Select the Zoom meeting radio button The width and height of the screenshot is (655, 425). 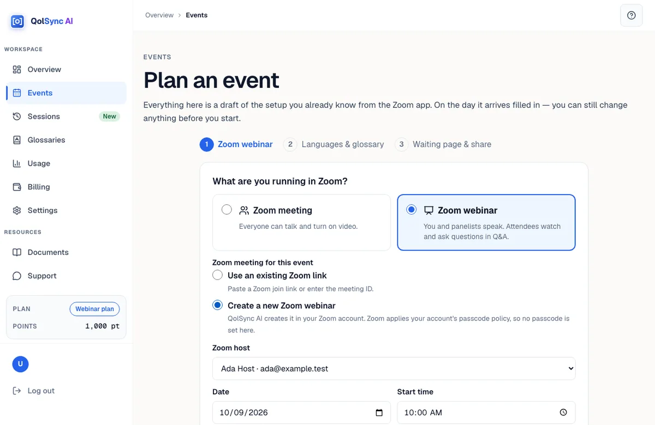point(227,210)
